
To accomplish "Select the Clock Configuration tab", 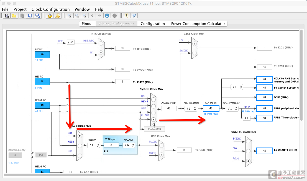I will [x=117, y=24].
